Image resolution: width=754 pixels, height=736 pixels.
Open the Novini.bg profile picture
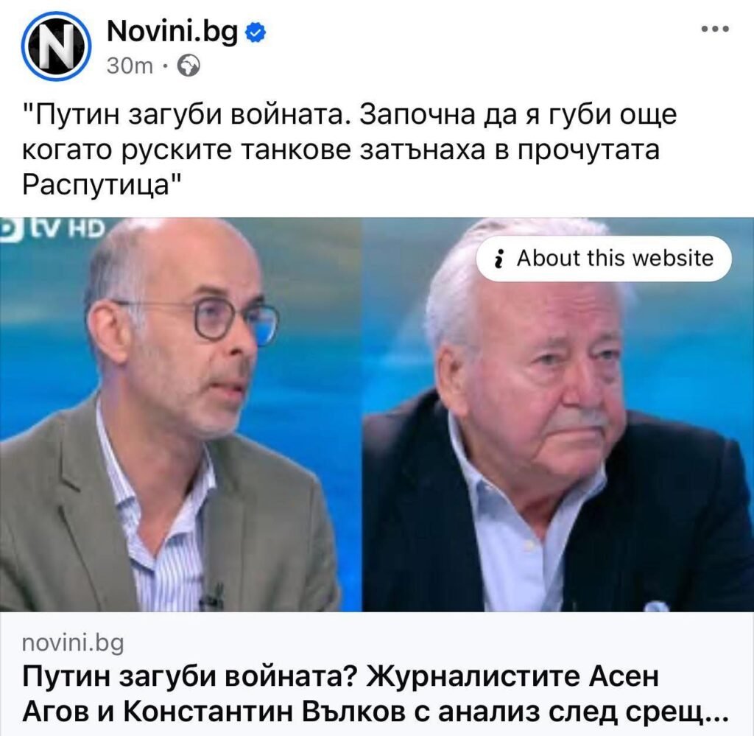point(56,46)
